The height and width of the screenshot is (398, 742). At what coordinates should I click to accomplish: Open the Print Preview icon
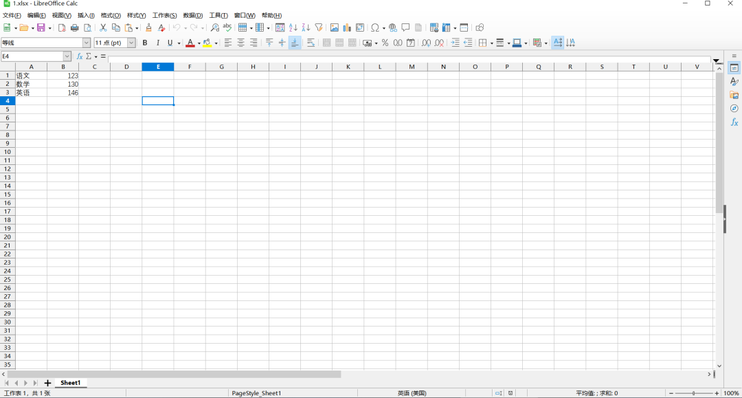click(x=87, y=28)
